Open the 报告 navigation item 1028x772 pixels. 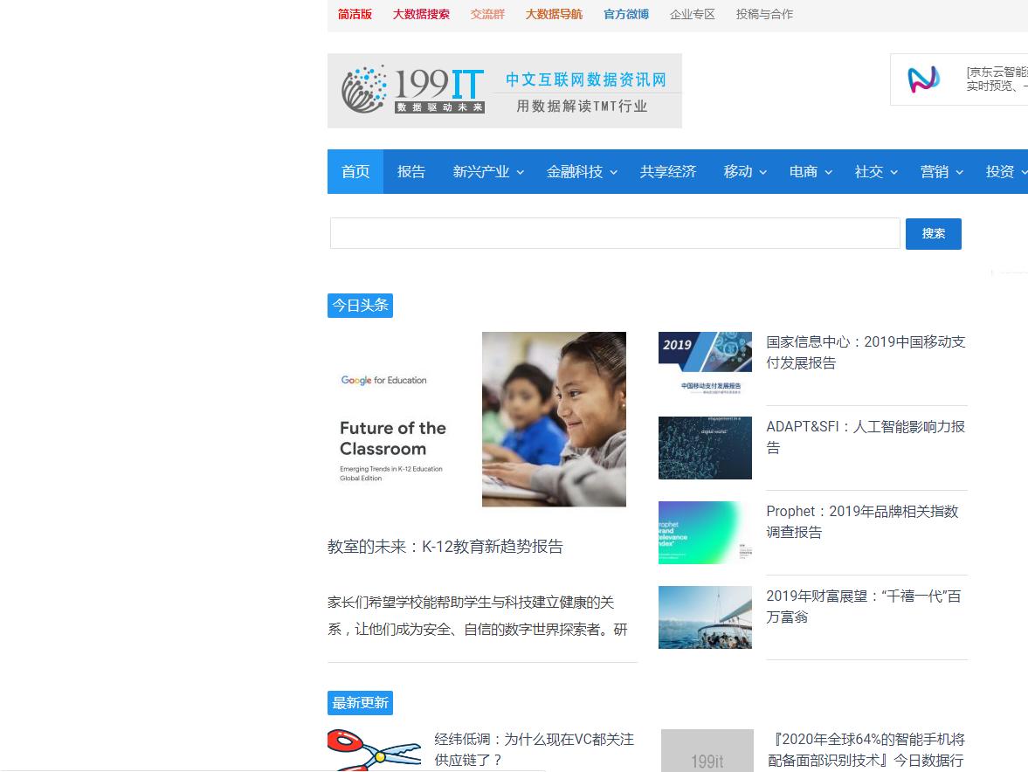pos(411,172)
